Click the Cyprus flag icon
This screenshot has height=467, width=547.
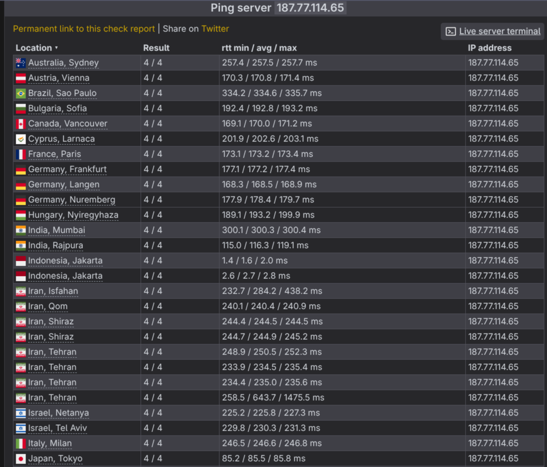point(21,139)
